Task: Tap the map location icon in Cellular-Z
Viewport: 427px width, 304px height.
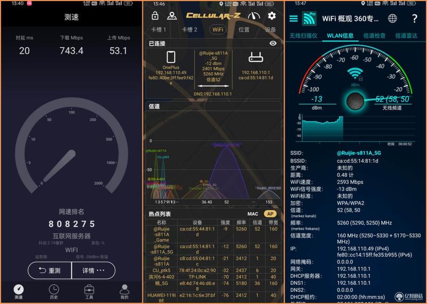Action: (171, 16)
